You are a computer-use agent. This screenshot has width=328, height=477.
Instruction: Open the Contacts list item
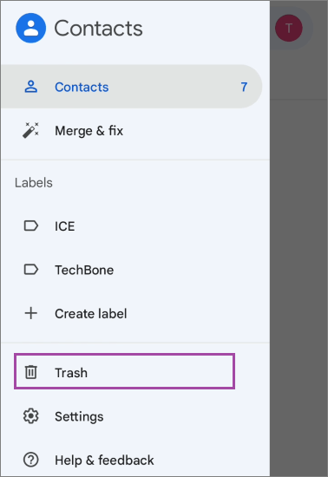point(131,87)
